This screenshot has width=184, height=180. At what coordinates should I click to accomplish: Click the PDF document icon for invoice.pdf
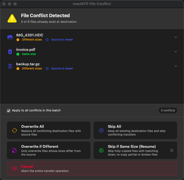(x=10, y=52)
